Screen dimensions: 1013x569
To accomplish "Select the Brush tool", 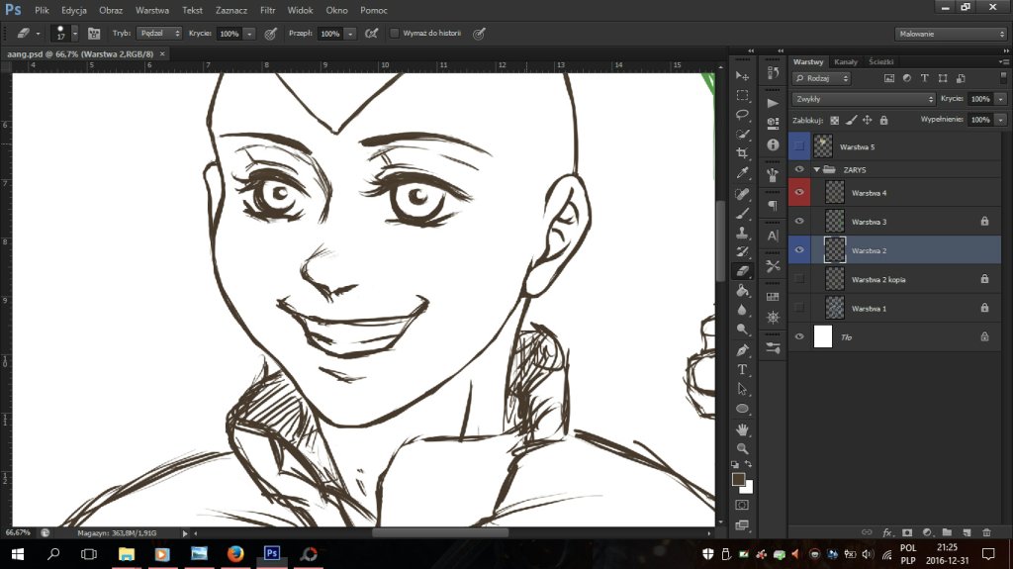I will click(x=742, y=213).
